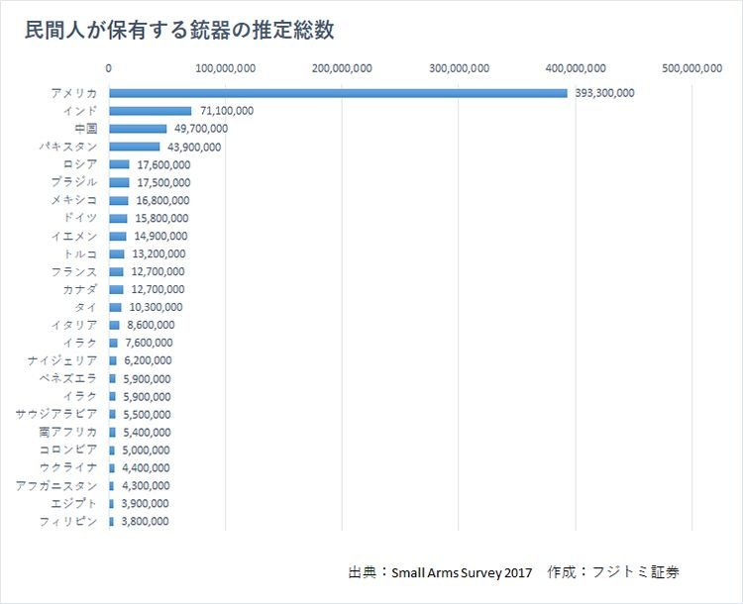Viewport: 743px width, 604px height.
Task: Select the 393,300,000 data label
Action: coord(604,93)
